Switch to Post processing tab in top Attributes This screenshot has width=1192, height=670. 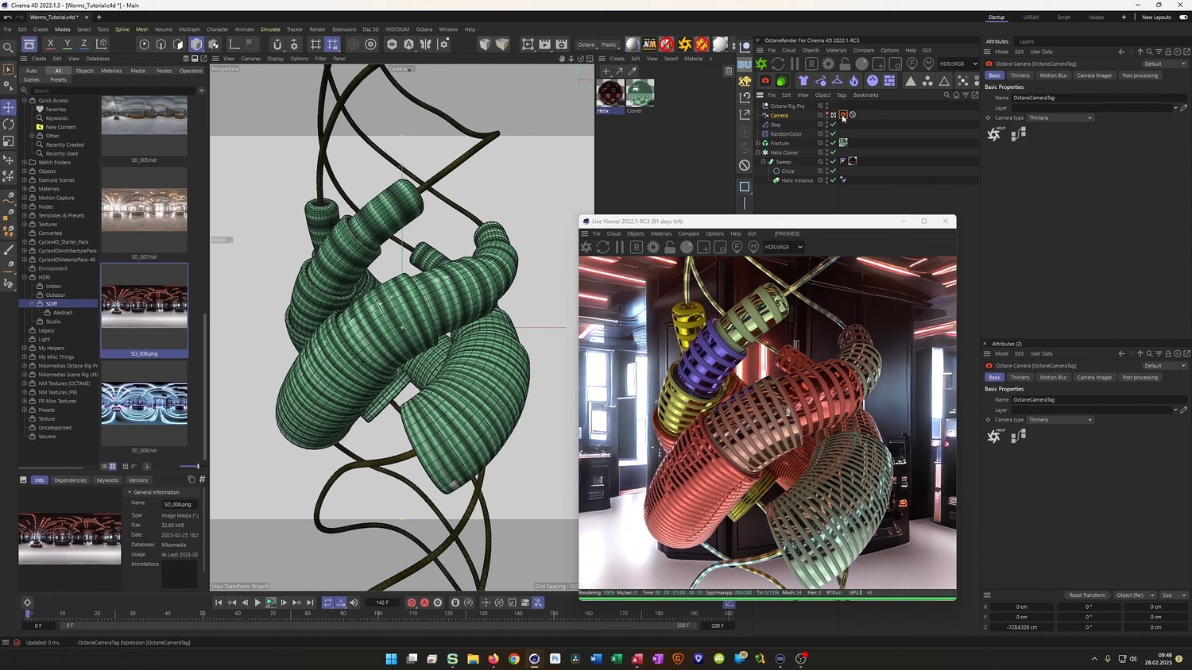pyautogui.click(x=1140, y=75)
